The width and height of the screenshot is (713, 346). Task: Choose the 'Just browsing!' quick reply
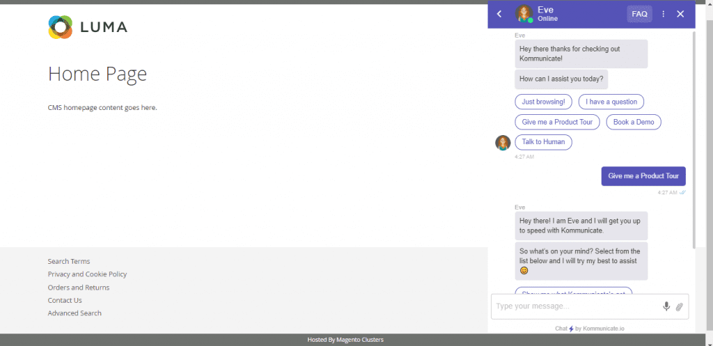pos(543,102)
